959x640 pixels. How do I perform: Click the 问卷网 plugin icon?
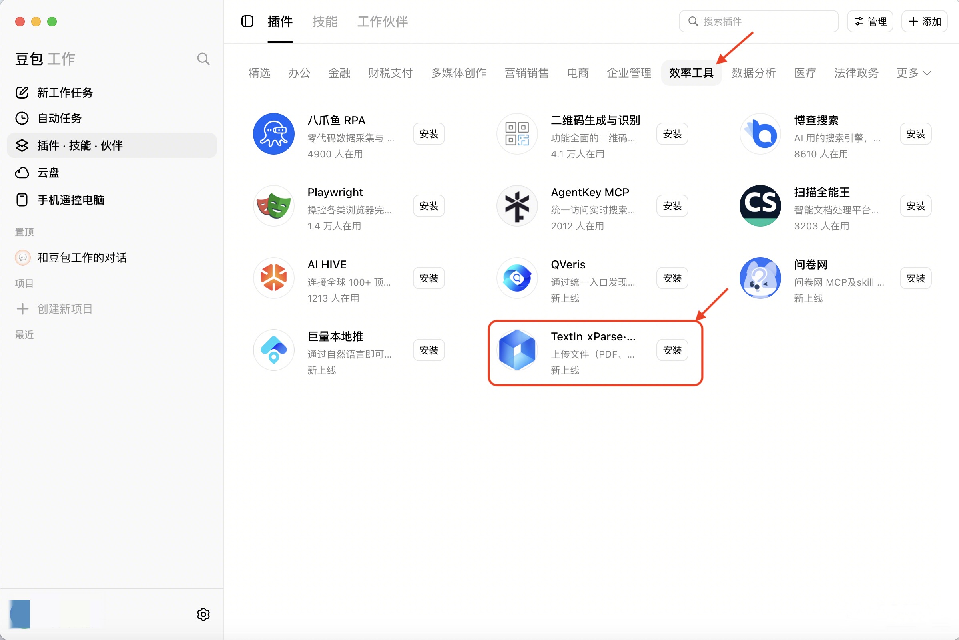click(760, 278)
